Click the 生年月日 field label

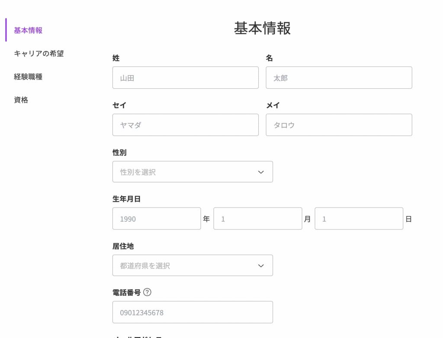coord(126,199)
